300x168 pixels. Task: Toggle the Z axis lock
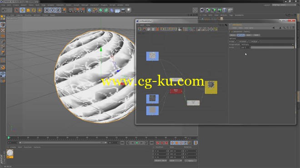click(x=58, y=10)
